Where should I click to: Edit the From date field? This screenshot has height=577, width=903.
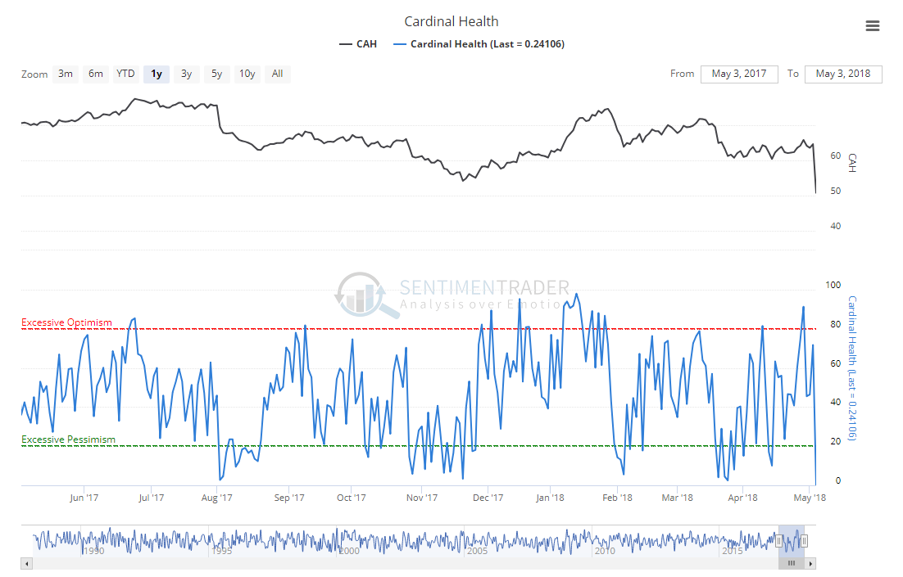click(x=739, y=74)
